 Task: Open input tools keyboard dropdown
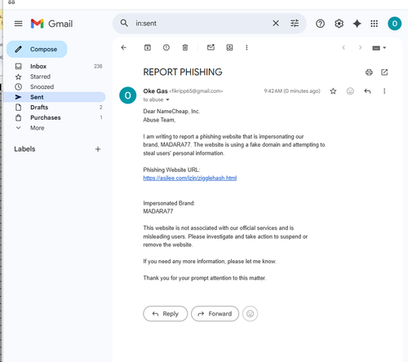pos(379,48)
